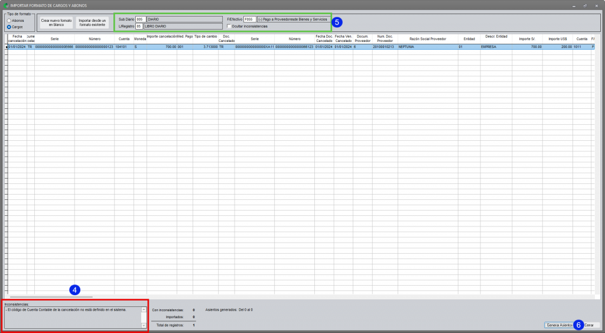Click the Sub Diario code field 005
Viewport: 605px width, 333px height.
point(141,20)
